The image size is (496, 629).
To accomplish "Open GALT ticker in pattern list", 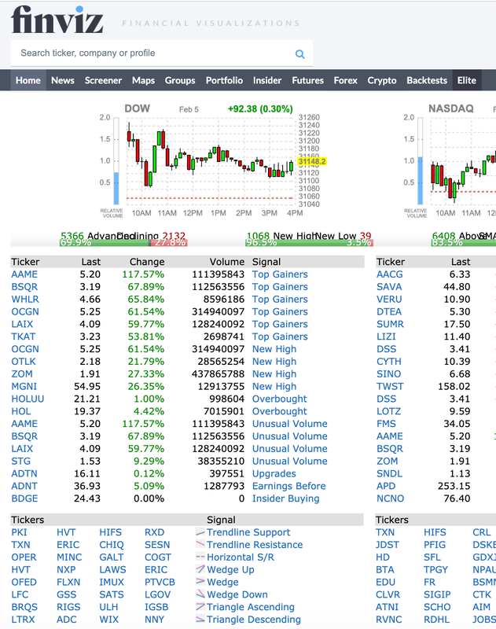I will 111,557.
